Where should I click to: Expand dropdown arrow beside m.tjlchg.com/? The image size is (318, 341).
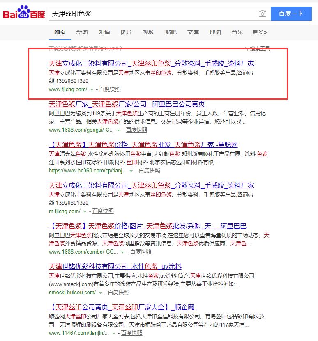[85, 211]
